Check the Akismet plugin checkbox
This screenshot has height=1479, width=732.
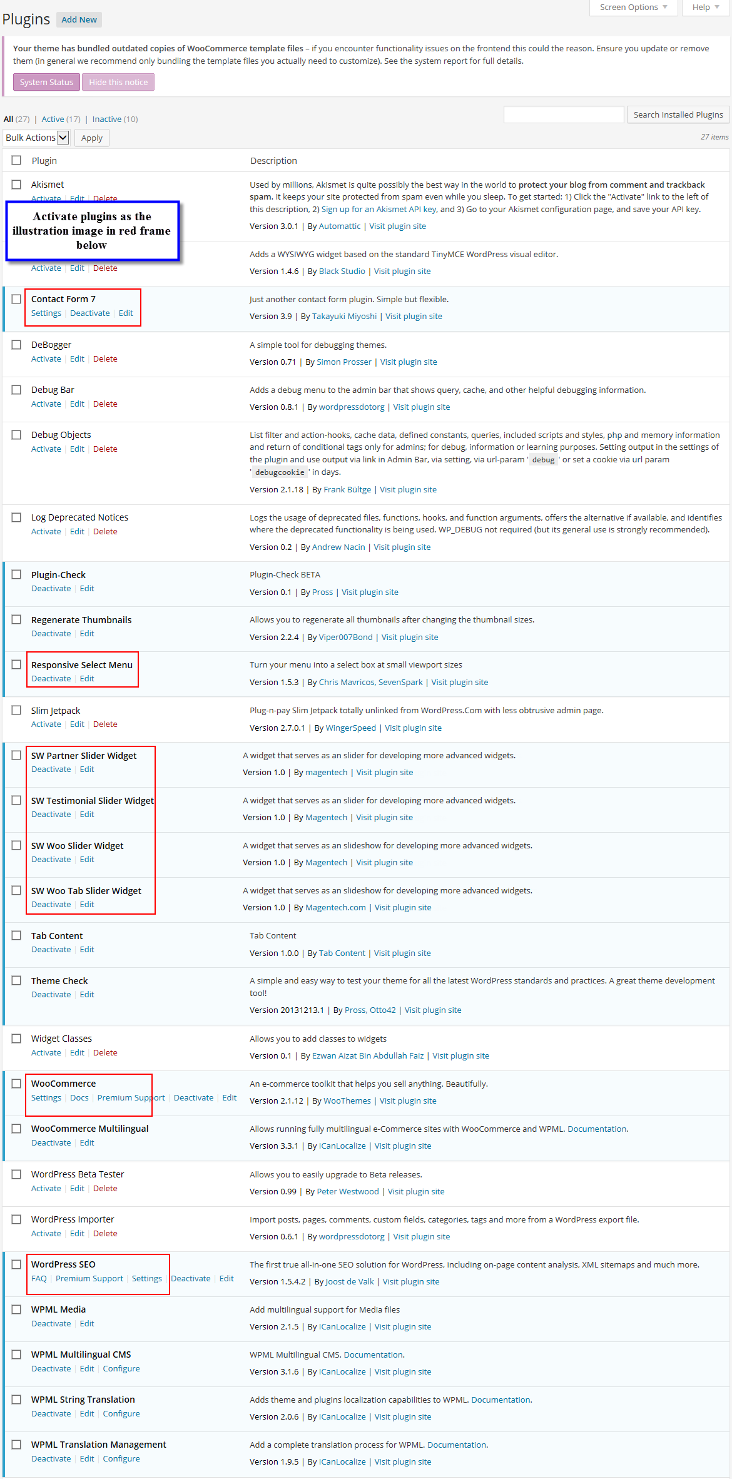(x=16, y=184)
